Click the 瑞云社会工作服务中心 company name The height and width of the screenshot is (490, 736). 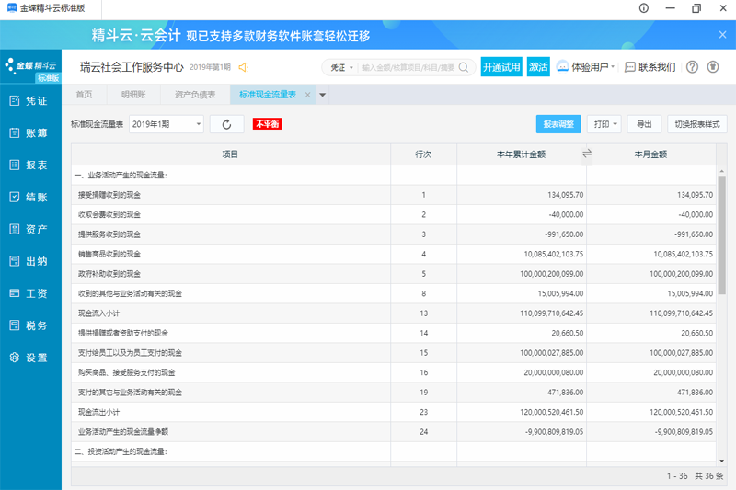[132, 67]
